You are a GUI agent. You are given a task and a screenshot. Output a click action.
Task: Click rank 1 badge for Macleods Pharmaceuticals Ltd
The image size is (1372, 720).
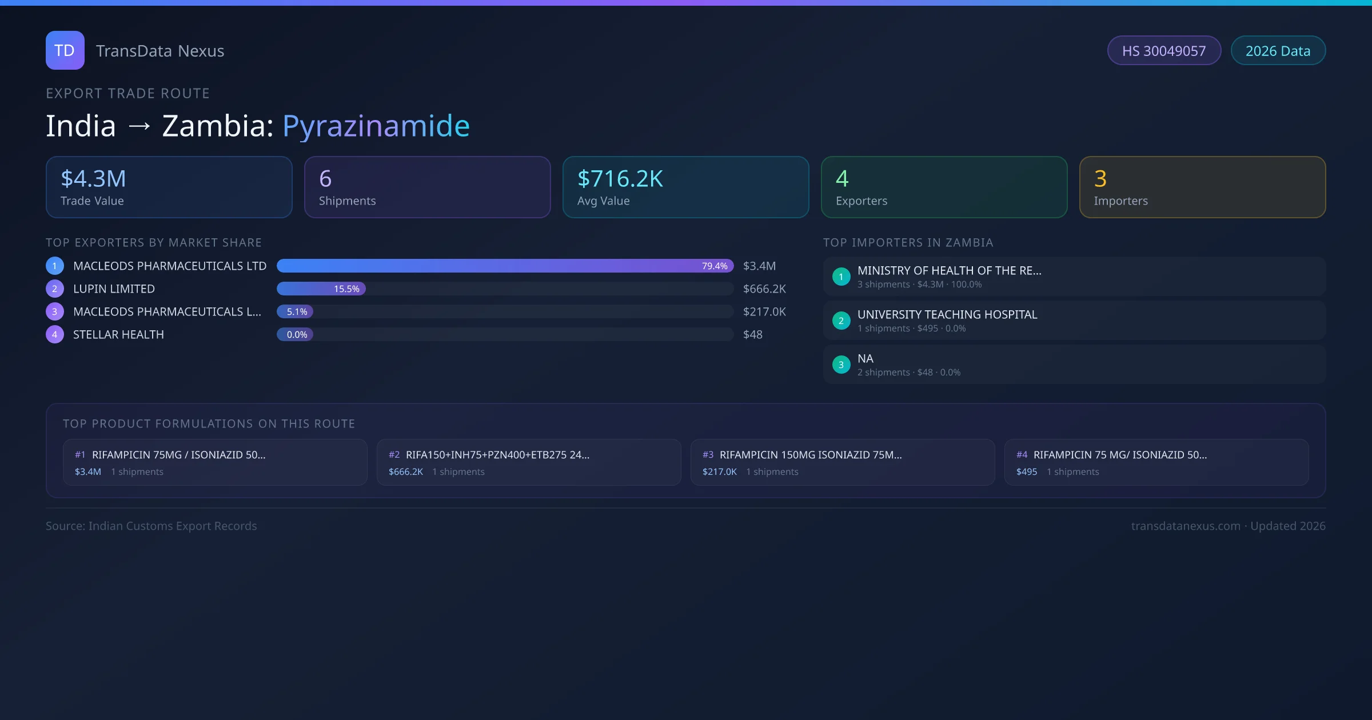[x=55, y=266]
